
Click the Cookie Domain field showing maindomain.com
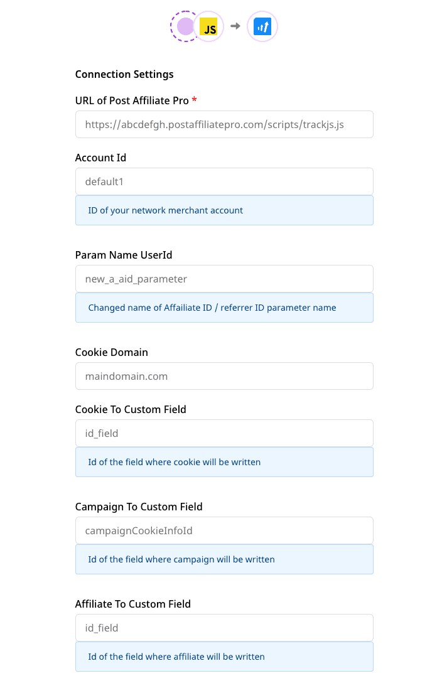click(x=224, y=376)
